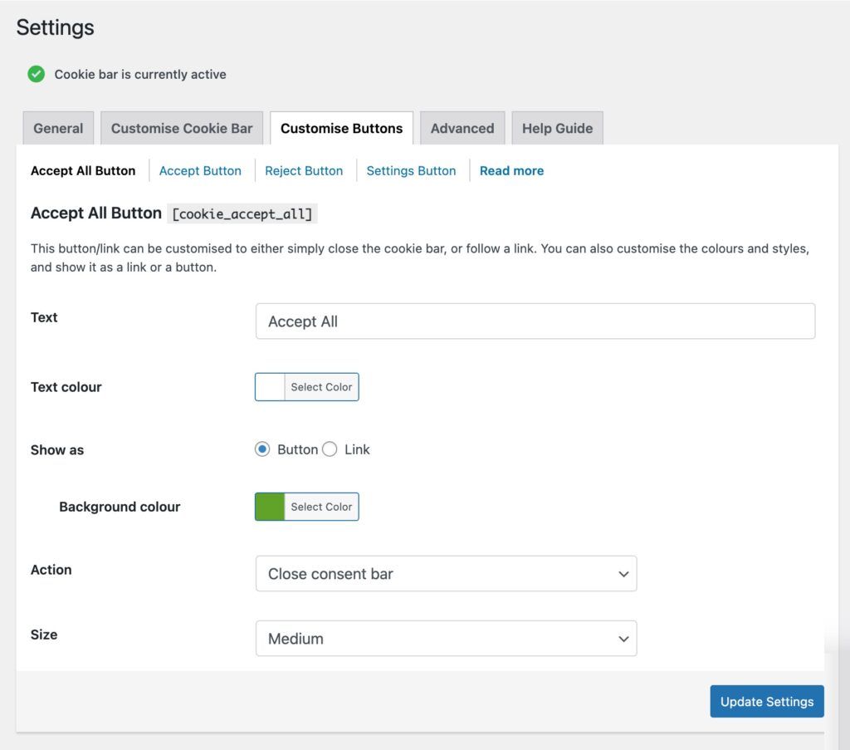The image size is (850, 750).
Task: Click the Accept All text input field
Action: coord(535,321)
